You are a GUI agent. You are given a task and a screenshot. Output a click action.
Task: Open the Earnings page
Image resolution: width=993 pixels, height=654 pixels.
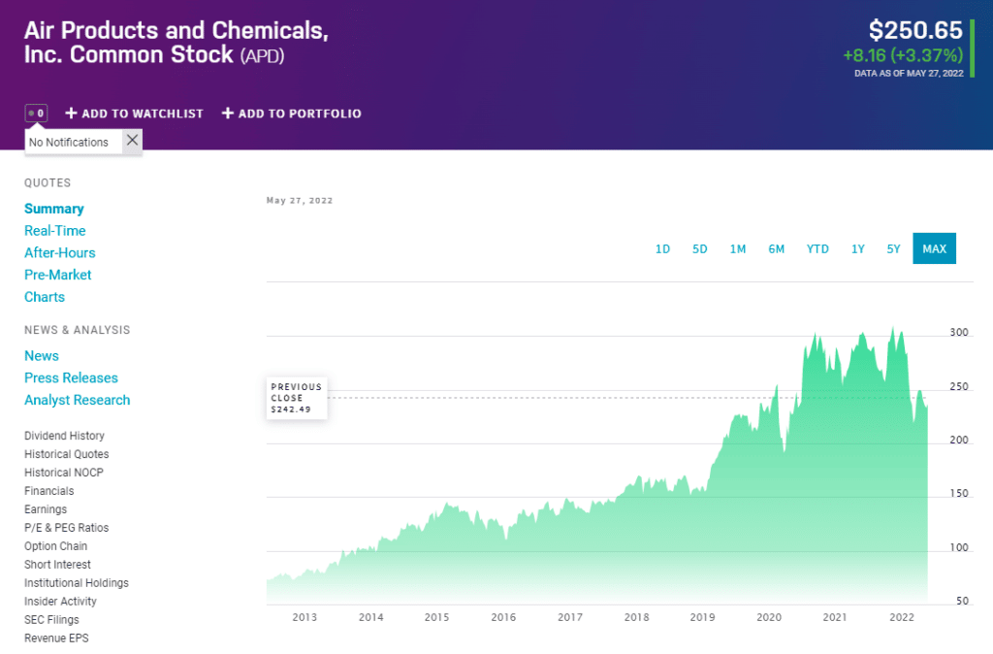click(x=46, y=509)
